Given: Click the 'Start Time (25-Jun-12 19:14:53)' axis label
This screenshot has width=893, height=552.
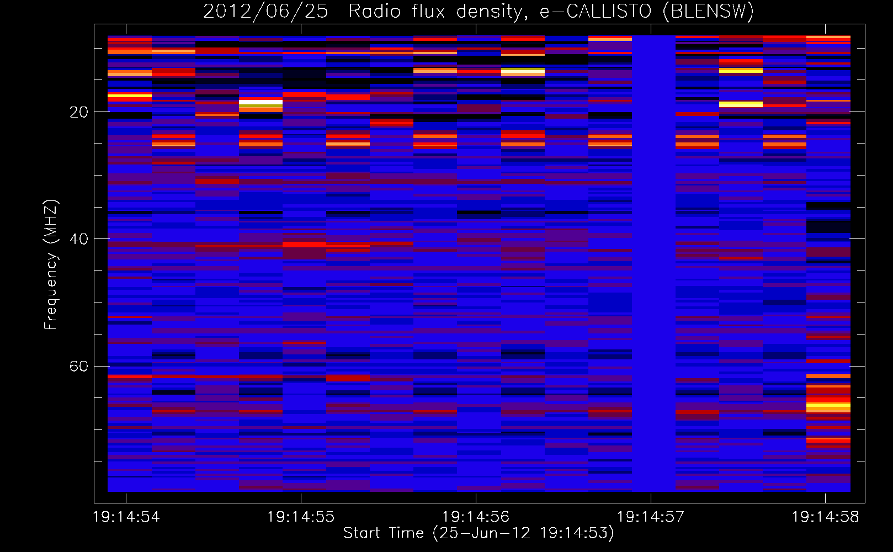Looking at the screenshot, I should [479, 533].
